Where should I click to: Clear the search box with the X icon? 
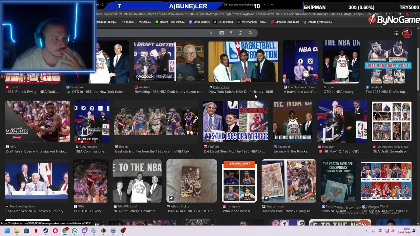click(211, 33)
